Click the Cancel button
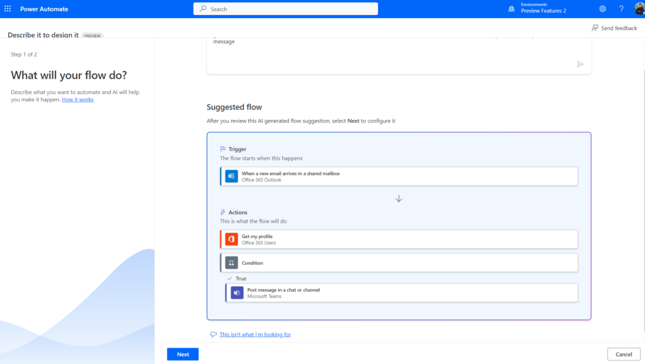 pyautogui.click(x=623, y=354)
